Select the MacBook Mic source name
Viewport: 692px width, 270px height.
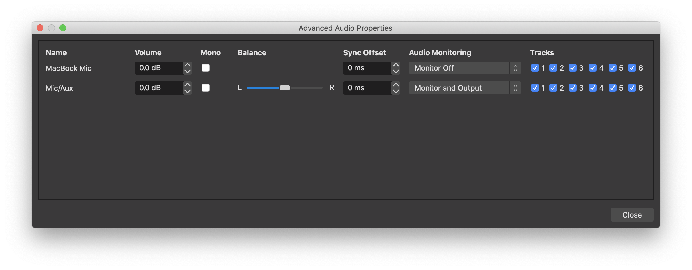[69, 68]
